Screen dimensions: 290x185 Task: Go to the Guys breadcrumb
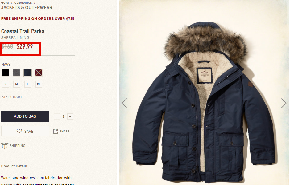(5, 2)
